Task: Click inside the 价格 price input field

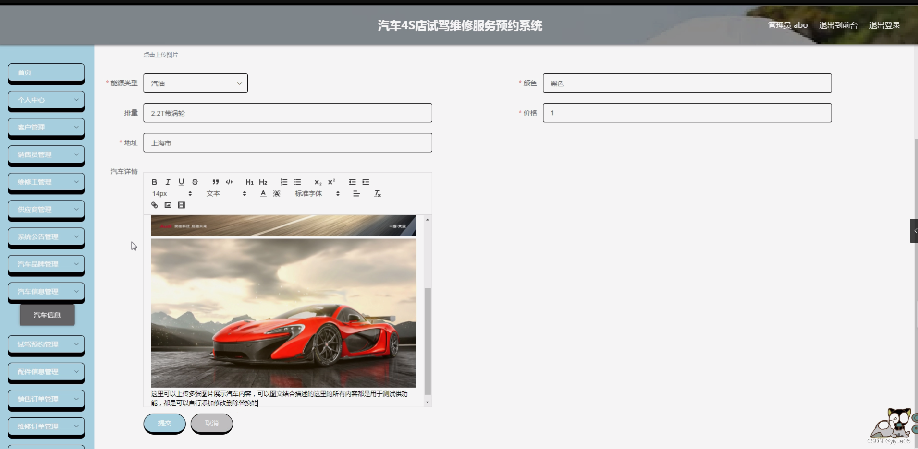Action: pos(686,113)
